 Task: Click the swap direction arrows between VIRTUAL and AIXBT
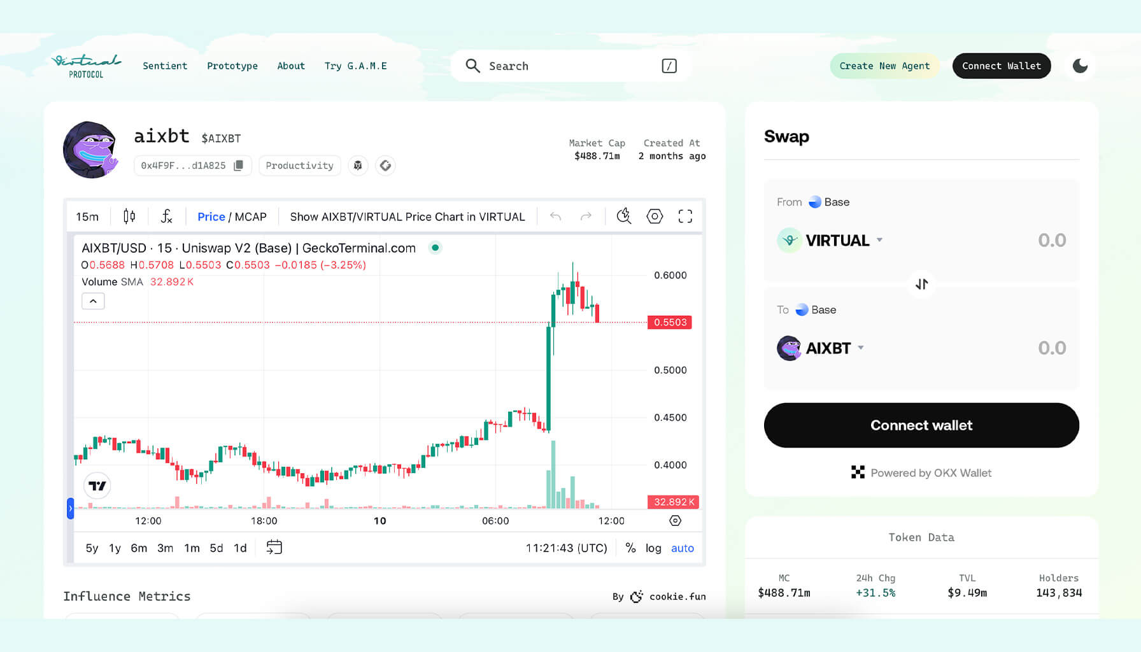921,284
